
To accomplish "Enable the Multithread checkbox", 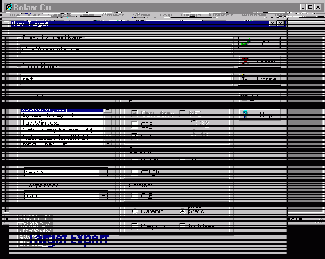I will tap(182, 226).
